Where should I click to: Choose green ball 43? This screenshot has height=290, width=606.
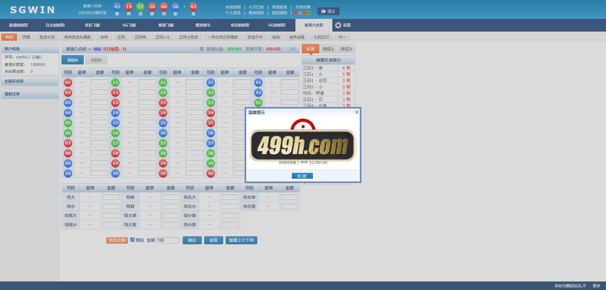click(258, 103)
